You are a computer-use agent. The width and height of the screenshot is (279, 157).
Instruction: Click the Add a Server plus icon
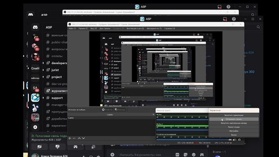tap(35, 127)
